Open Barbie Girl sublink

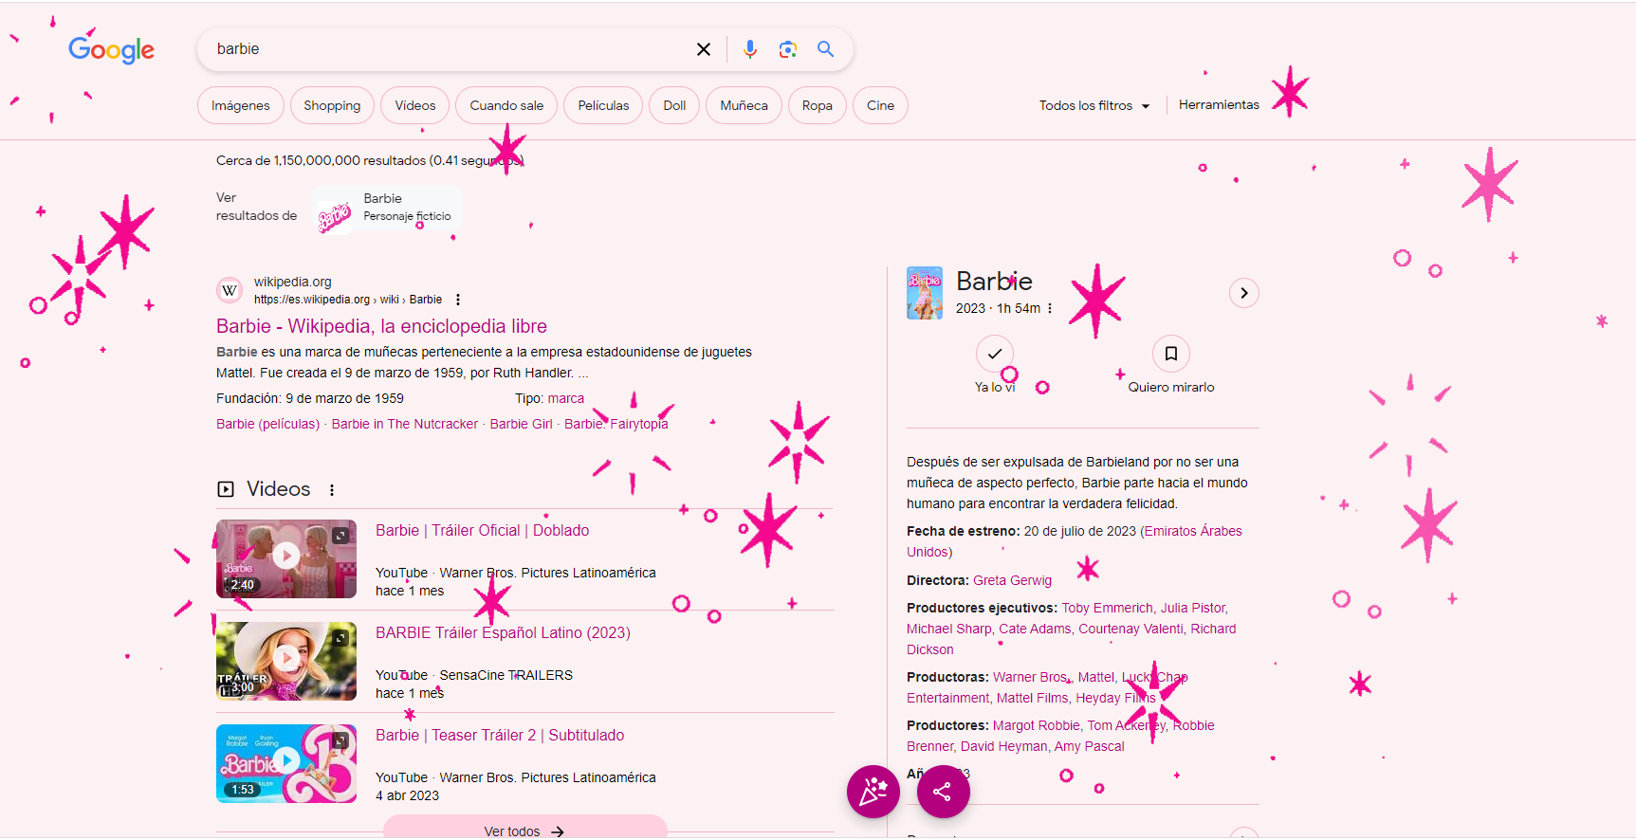(x=521, y=424)
